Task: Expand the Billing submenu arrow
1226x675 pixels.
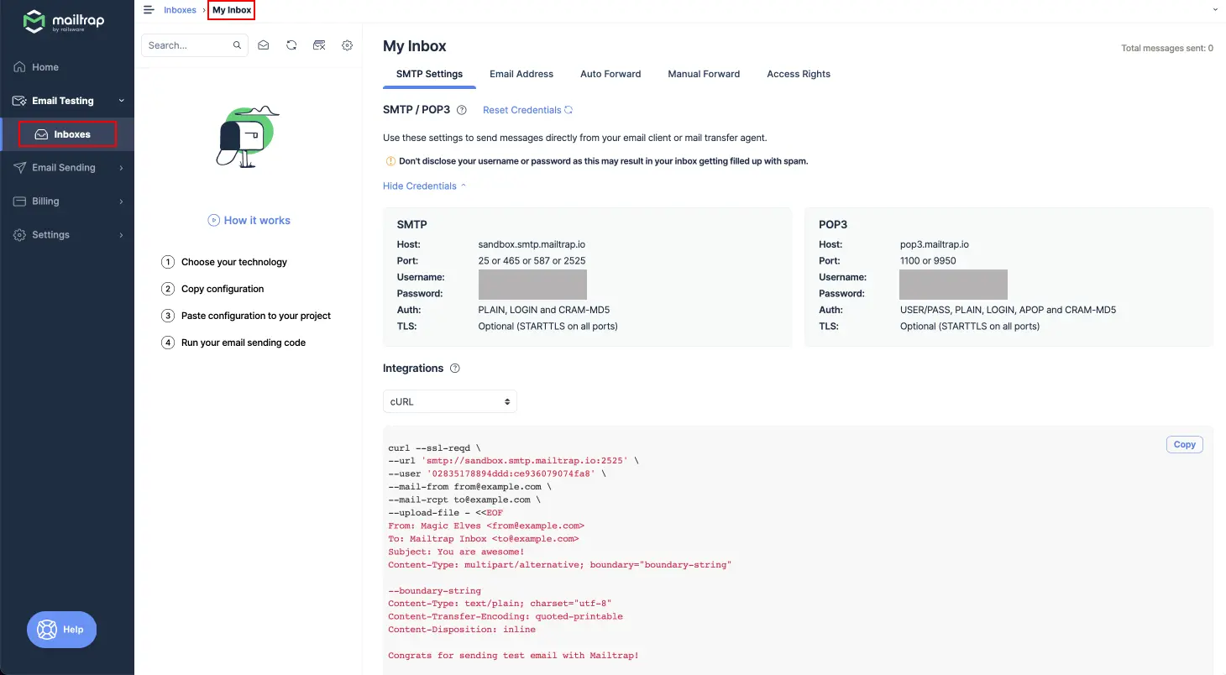Action: (121, 201)
